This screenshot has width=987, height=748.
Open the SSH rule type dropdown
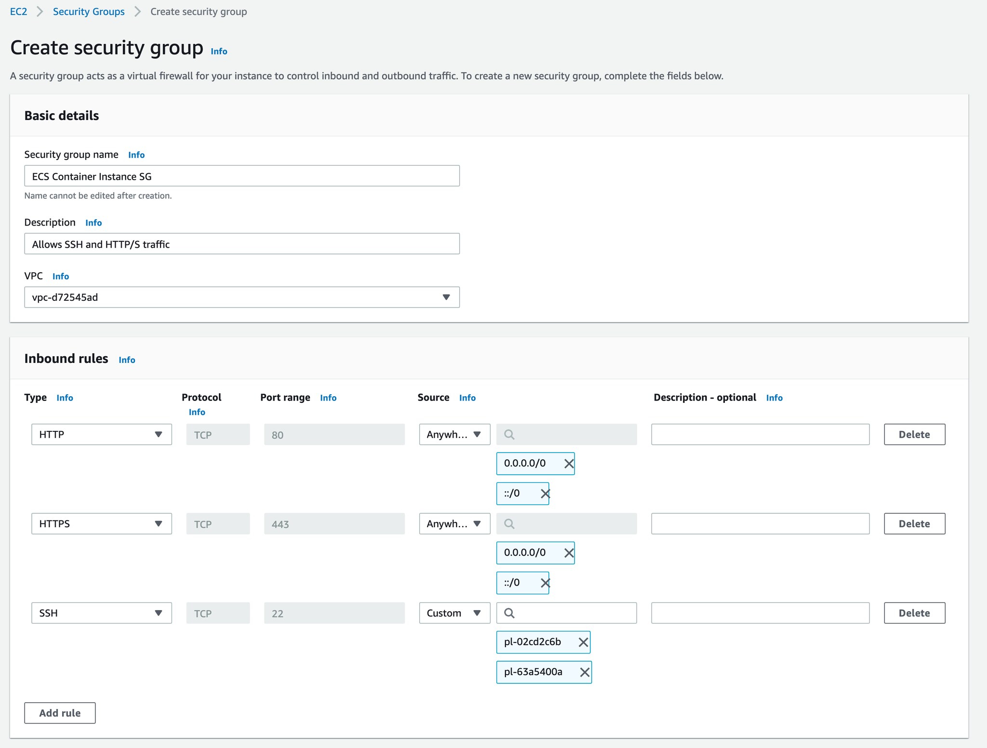102,613
